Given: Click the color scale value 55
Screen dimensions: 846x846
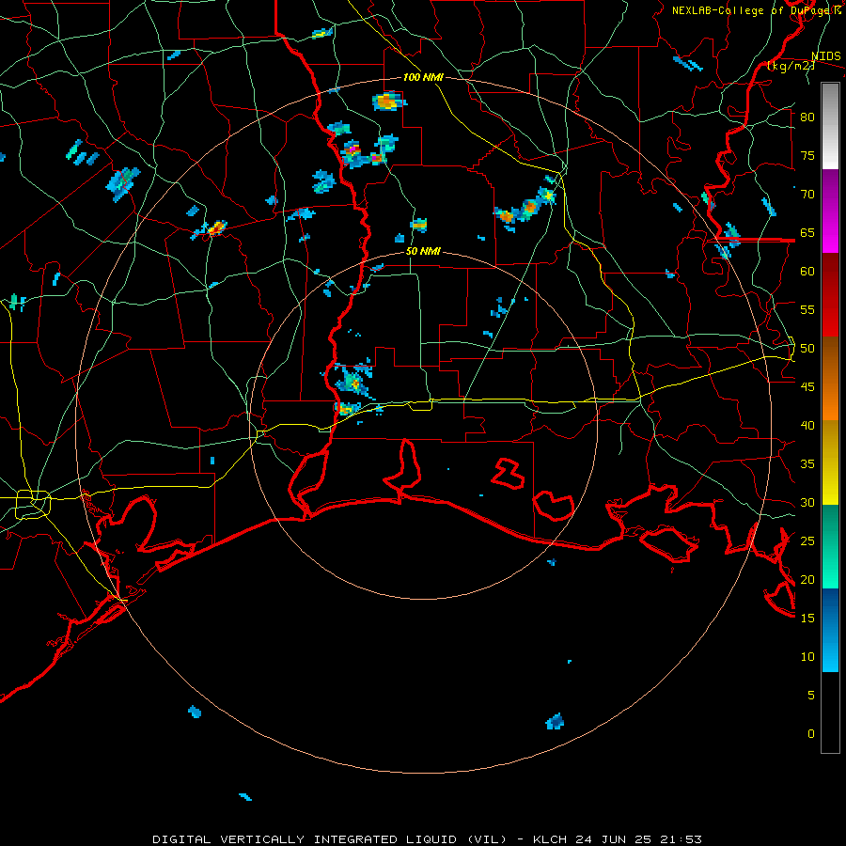Looking at the screenshot, I should (807, 310).
